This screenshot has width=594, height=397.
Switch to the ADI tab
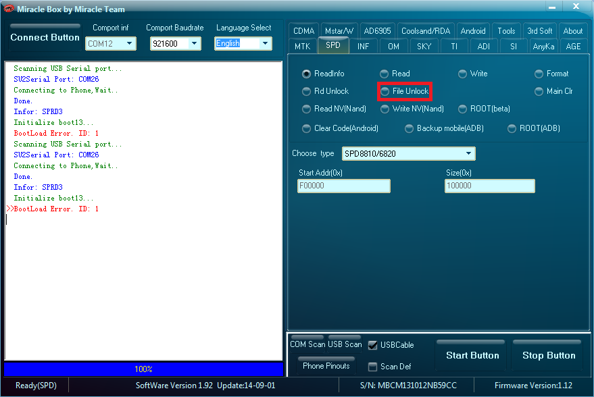(x=483, y=47)
